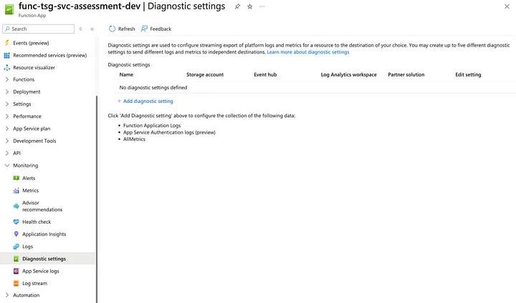This screenshot has width=516, height=303.
Task: Open the Health check menu item
Action: pyautogui.click(x=37, y=222)
